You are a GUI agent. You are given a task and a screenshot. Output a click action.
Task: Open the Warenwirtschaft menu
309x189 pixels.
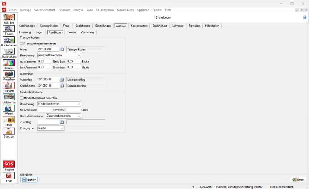(44, 9)
